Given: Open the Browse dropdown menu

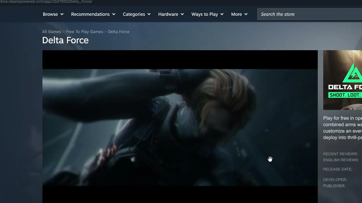Looking at the screenshot, I should tap(53, 14).
